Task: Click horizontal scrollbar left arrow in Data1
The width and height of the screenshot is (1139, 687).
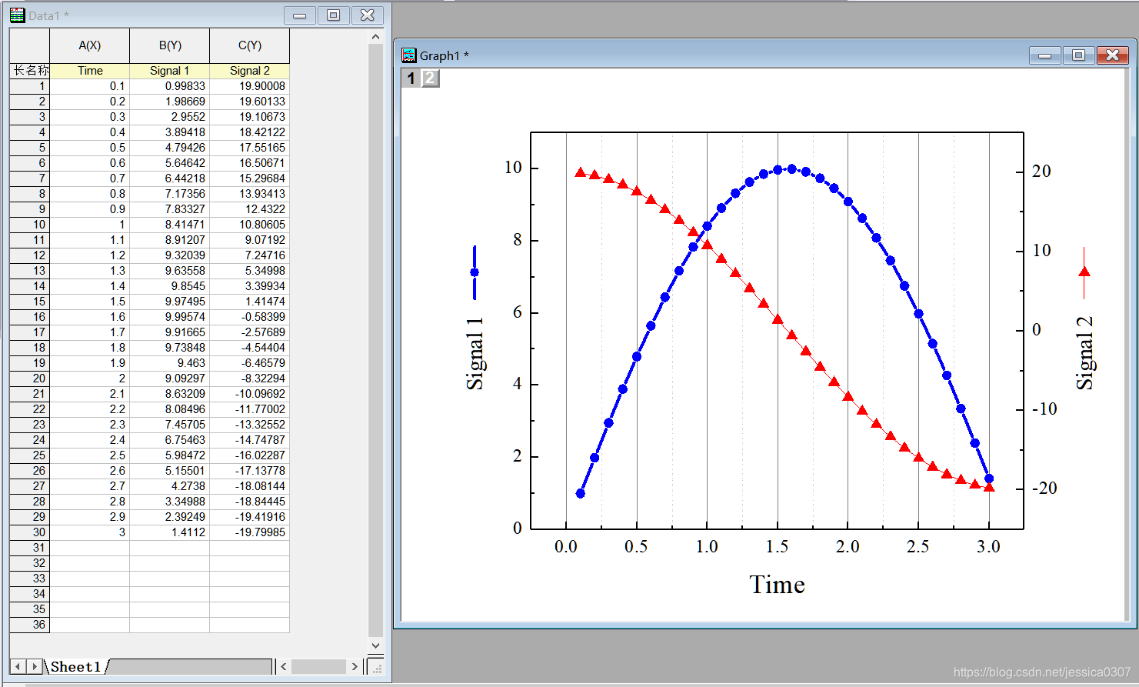Action: coord(284,666)
